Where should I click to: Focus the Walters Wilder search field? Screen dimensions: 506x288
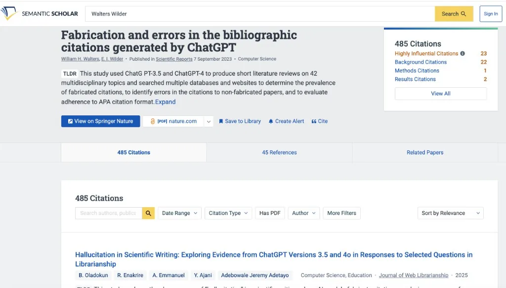260,14
